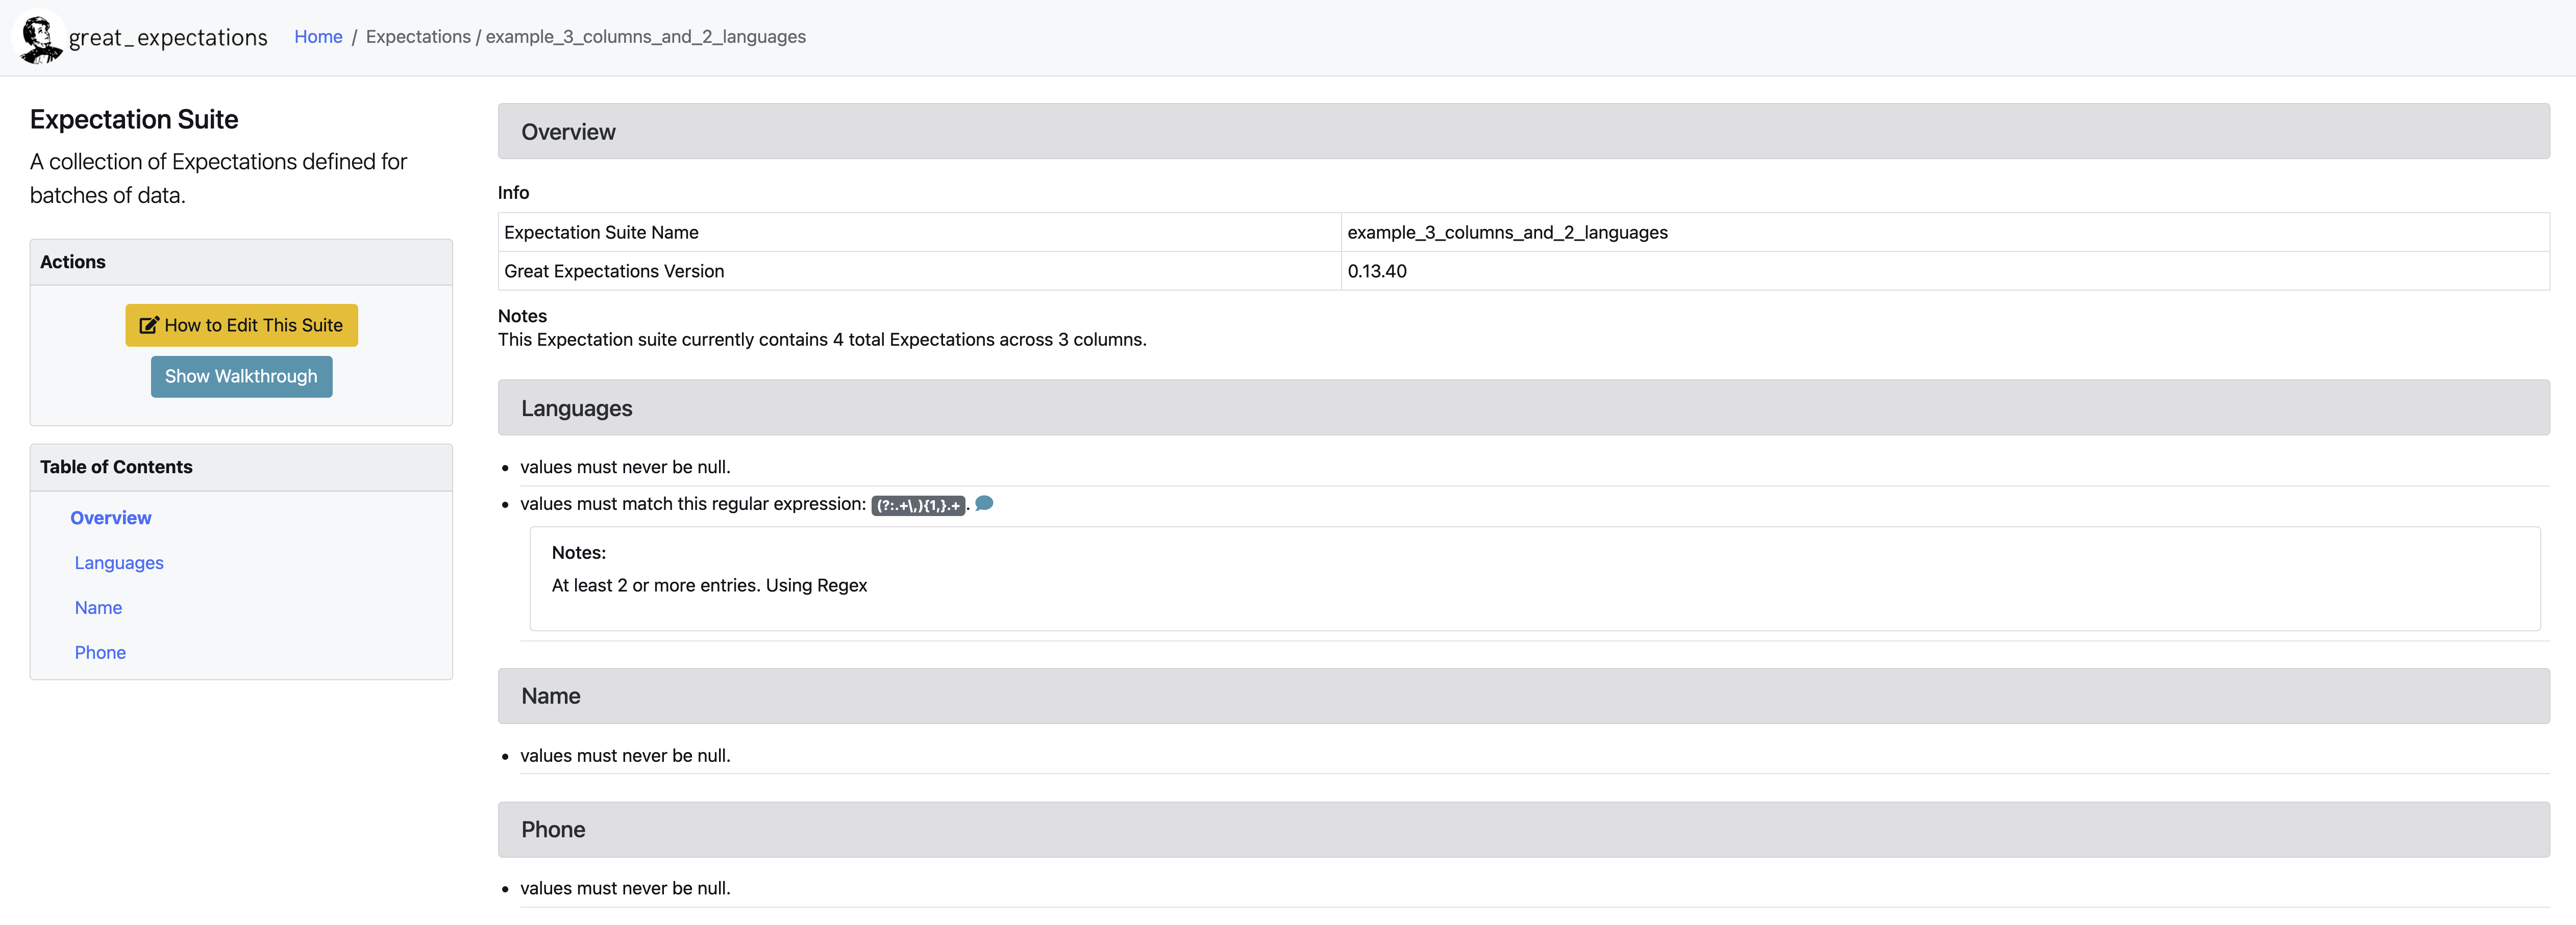Select Phone in Table of Contents
The image size is (2576, 925).
pyautogui.click(x=100, y=652)
